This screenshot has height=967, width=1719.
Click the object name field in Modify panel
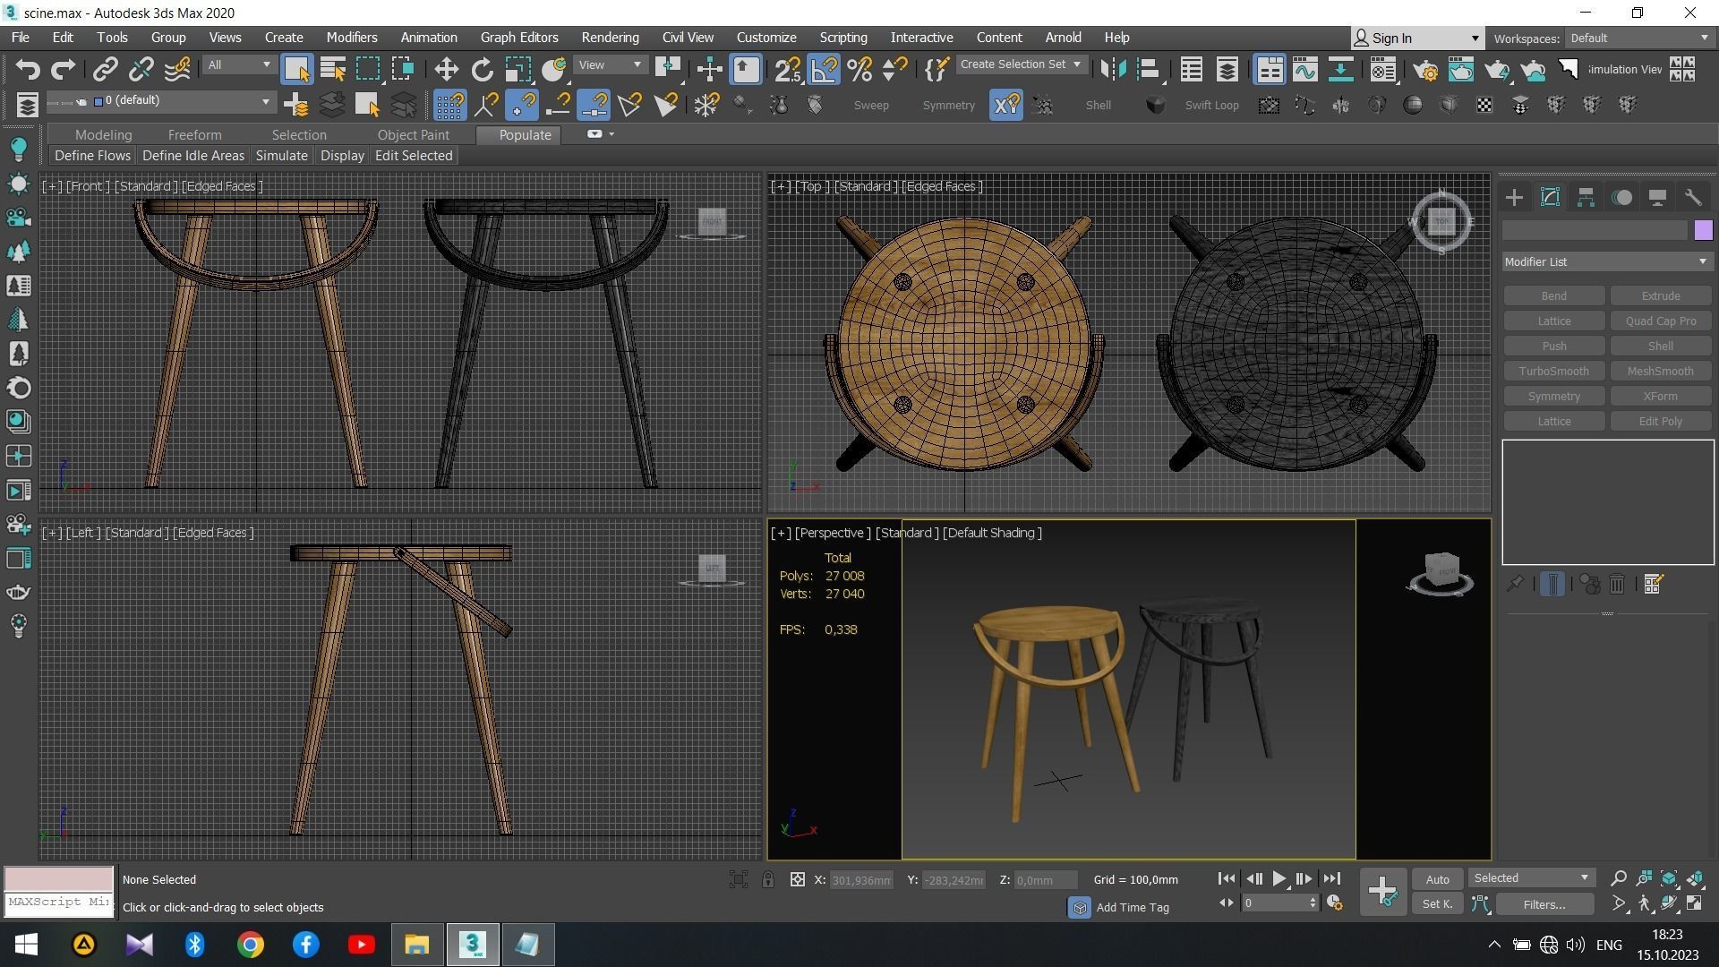(1595, 231)
